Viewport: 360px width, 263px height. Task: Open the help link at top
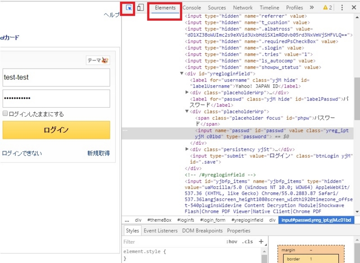(112, 15)
